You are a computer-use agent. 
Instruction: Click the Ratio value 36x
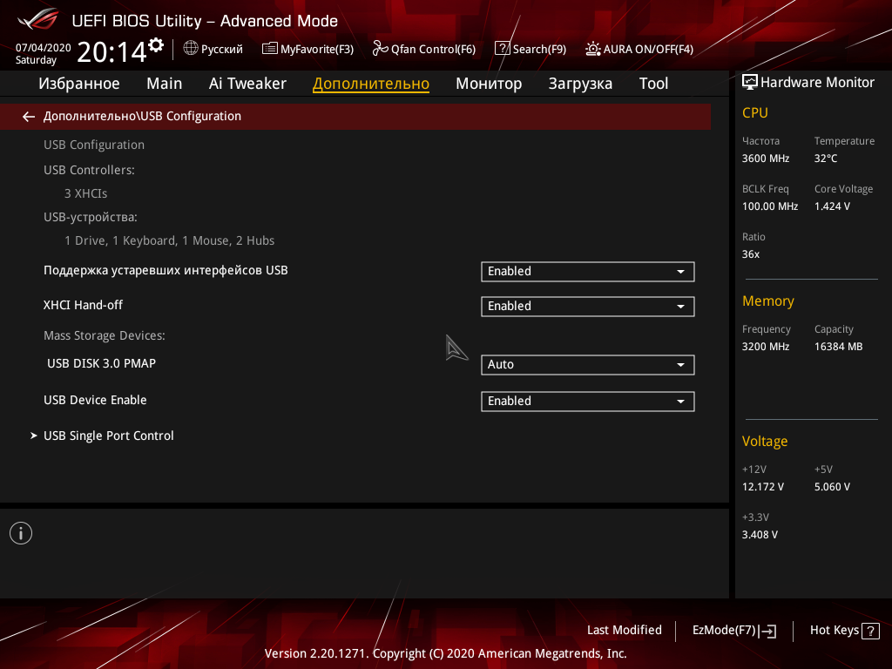click(751, 253)
